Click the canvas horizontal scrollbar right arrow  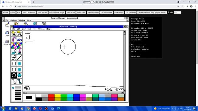pos(123,92)
